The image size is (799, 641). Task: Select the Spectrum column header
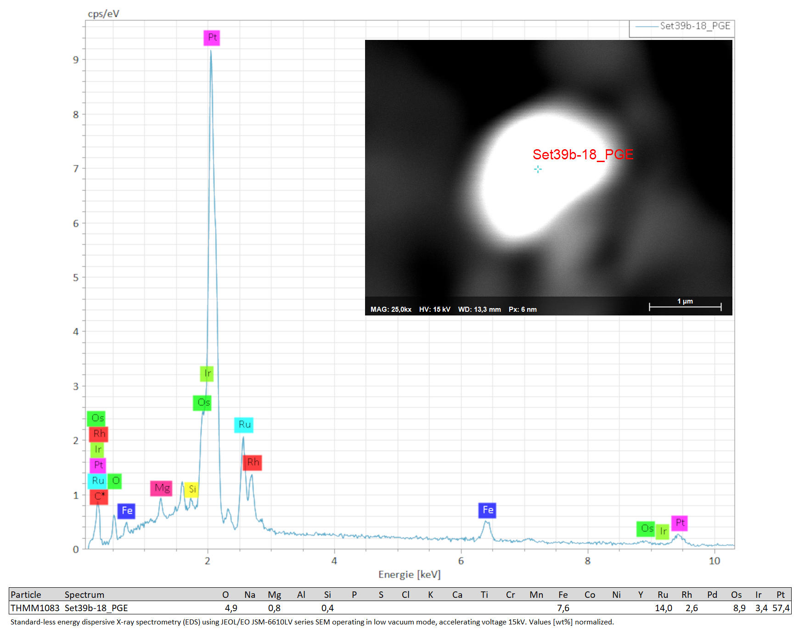click(x=84, y=595)
